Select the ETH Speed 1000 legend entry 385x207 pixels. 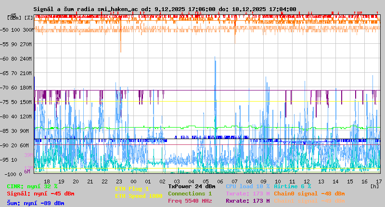coord(139,196)
